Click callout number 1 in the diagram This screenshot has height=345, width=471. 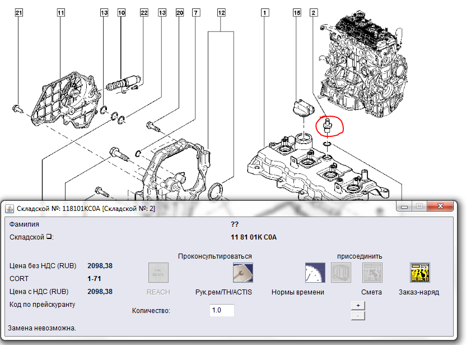tap(265, 13)
